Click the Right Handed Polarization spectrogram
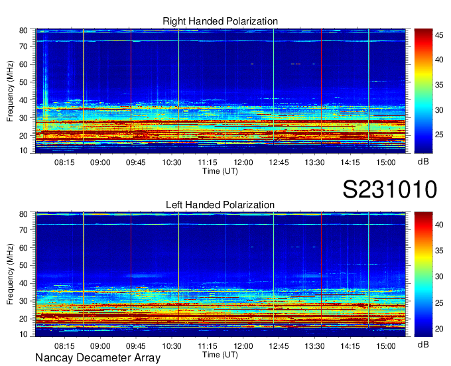 coord(220,91)
